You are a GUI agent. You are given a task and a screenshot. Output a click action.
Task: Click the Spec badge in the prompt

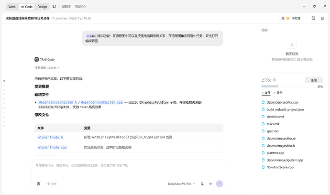click(x=91, y=36)
